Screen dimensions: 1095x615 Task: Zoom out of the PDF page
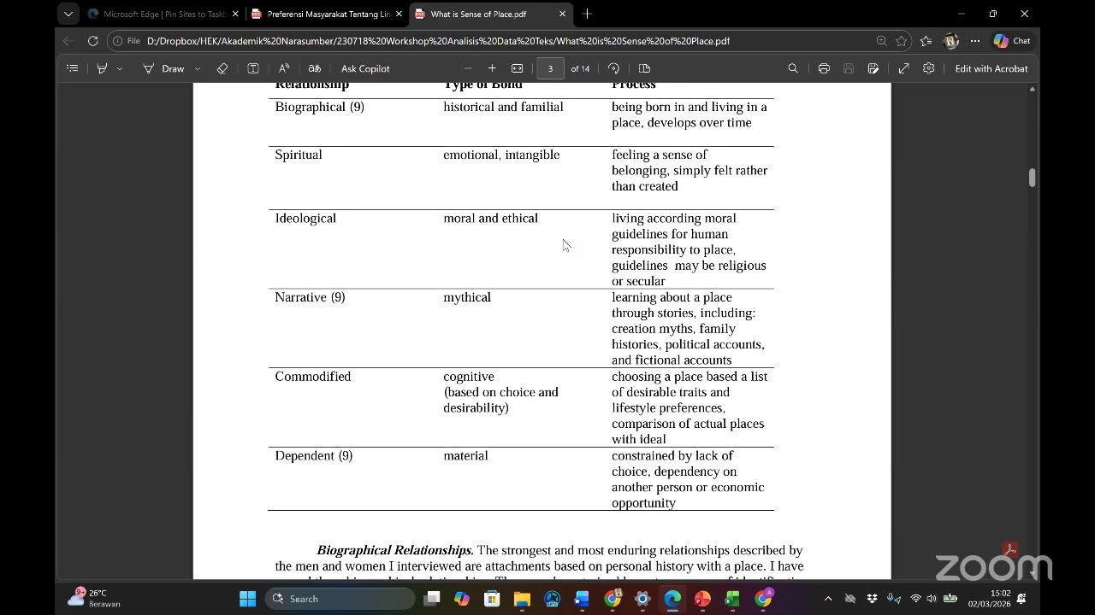[468, 68]
